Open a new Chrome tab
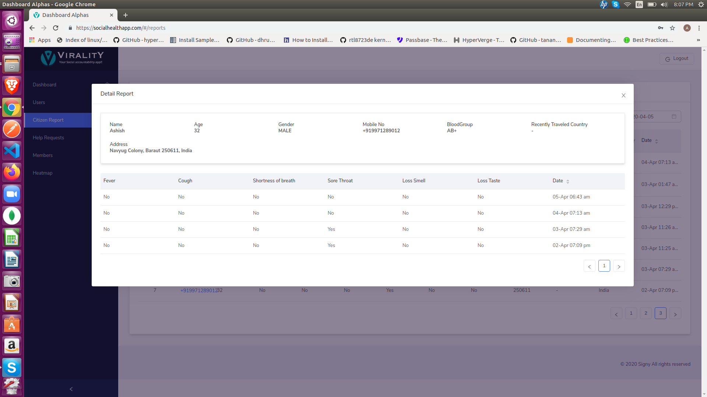 coord(126,15)
